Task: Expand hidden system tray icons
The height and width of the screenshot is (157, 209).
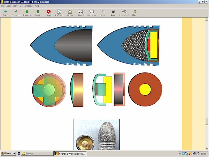Action: click(x=180, y=154)
